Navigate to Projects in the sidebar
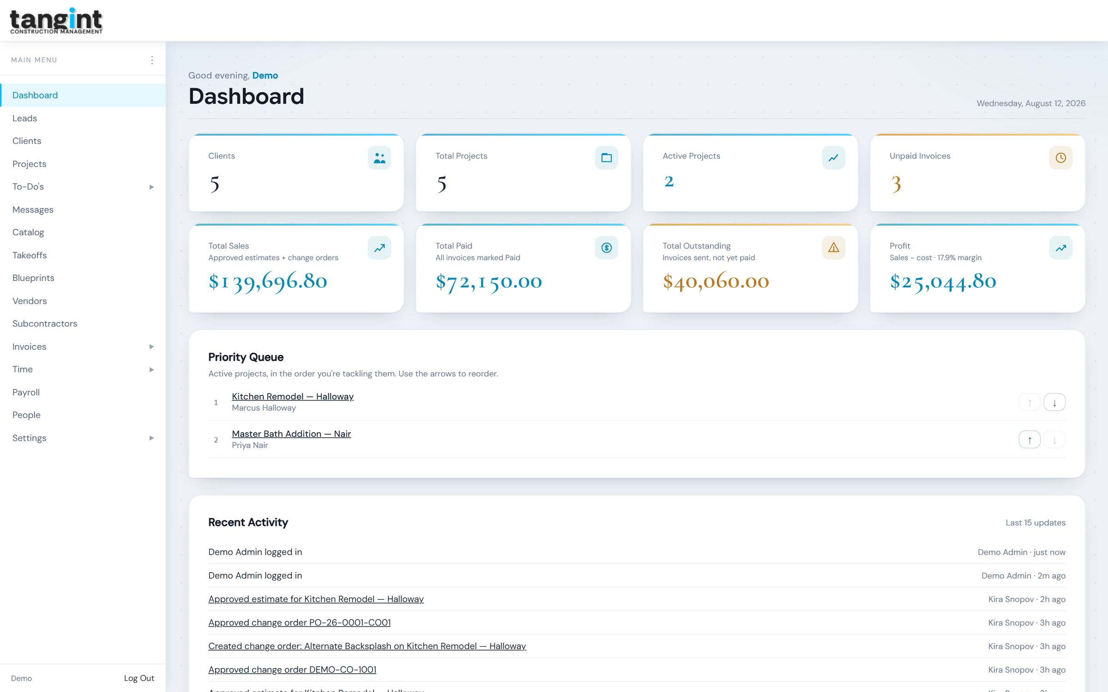The width and height of the screenshot is (1108, 692). (83, 164)
